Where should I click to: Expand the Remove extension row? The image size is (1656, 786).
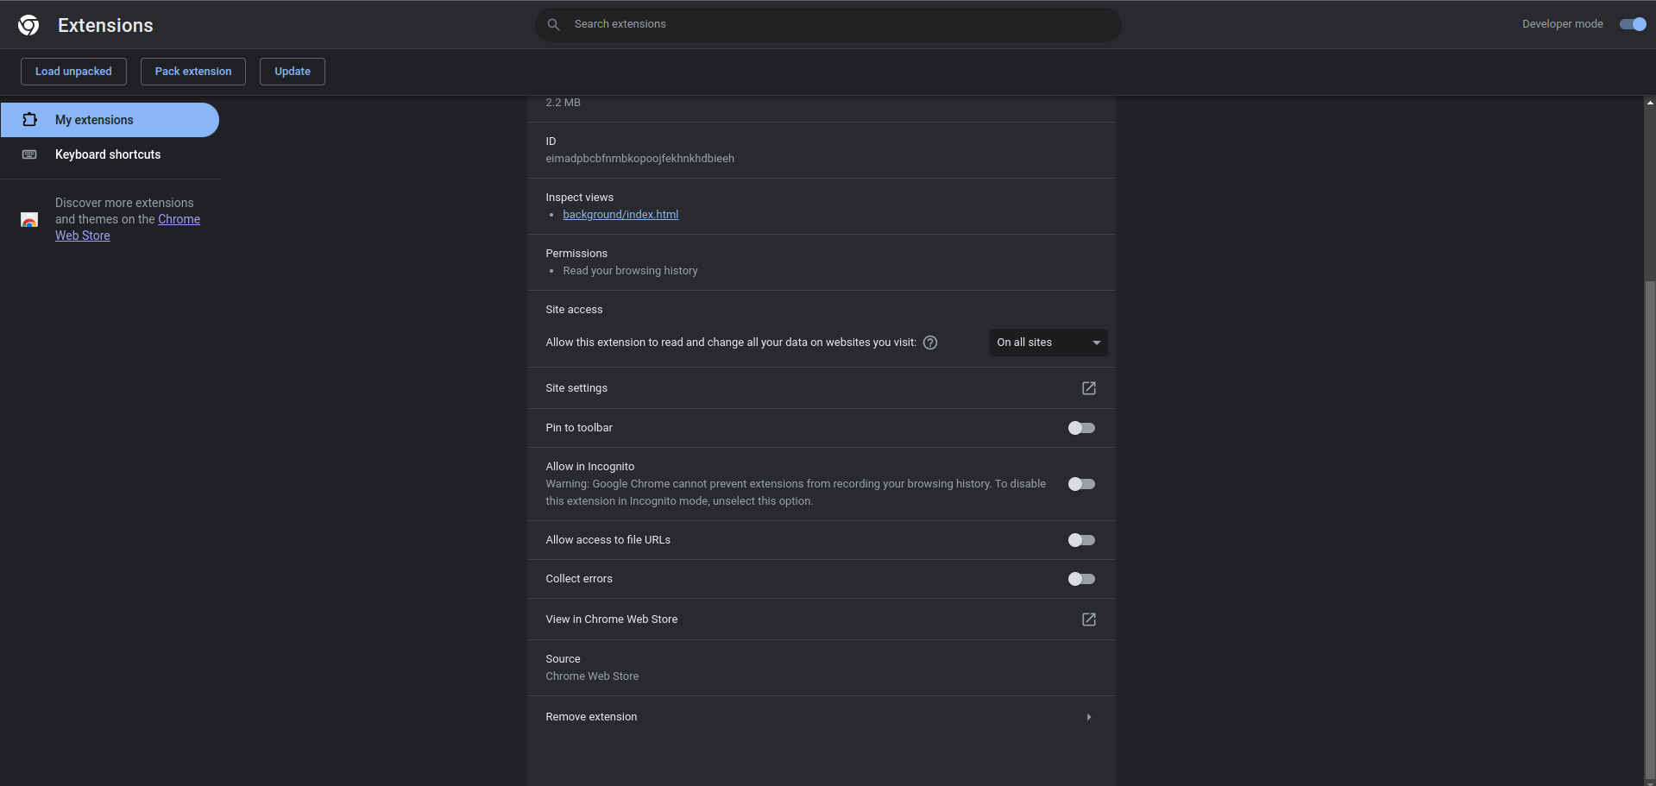pyautogui.click(x=1088, y=717)
